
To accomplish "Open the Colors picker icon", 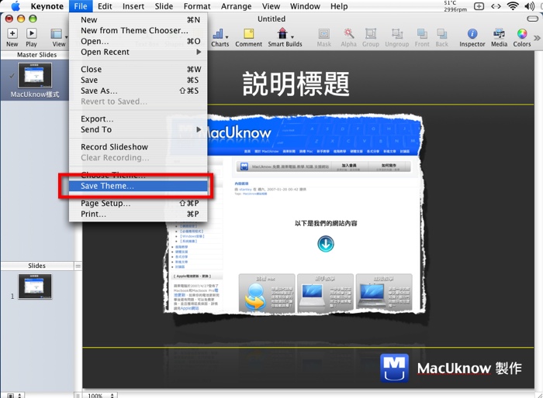I will click(x=522, y=33).
